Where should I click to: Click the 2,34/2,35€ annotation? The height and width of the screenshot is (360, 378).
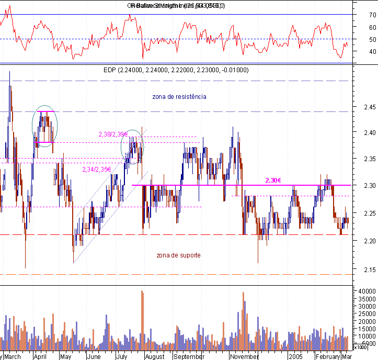[97, 170]
